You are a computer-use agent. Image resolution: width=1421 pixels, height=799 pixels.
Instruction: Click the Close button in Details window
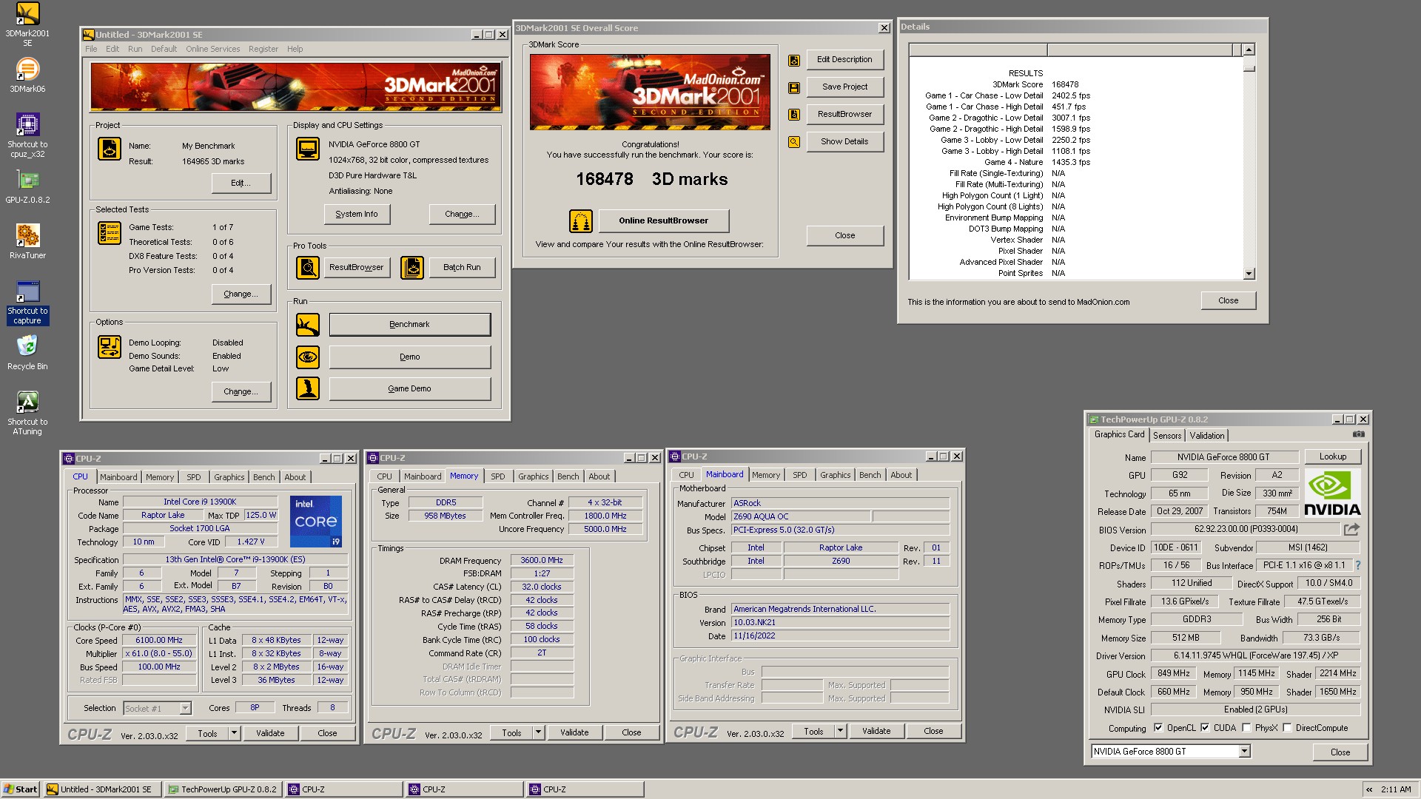1229,300
